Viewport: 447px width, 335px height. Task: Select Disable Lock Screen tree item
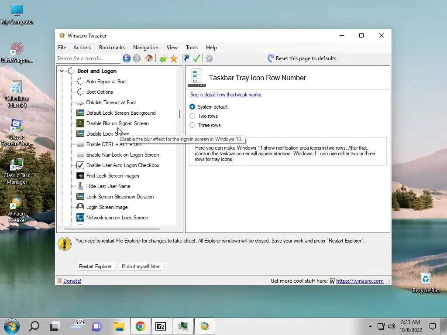pyautogui.click(x=108, y=134)
